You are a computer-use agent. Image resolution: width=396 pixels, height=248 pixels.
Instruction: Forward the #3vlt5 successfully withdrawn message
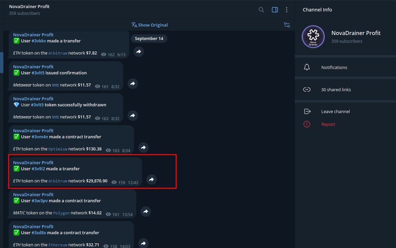[133, 116]
